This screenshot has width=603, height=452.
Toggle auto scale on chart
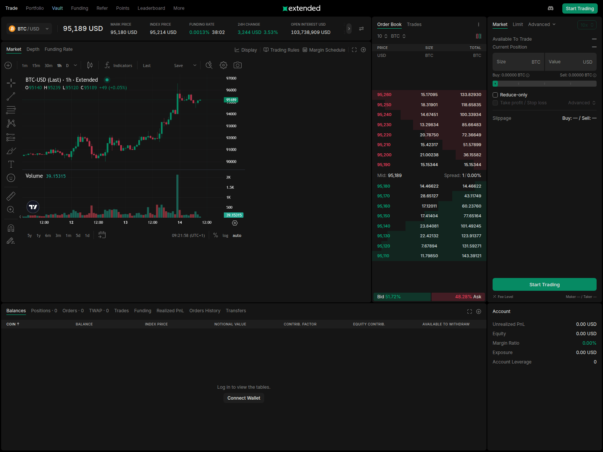tap(237, 235)
